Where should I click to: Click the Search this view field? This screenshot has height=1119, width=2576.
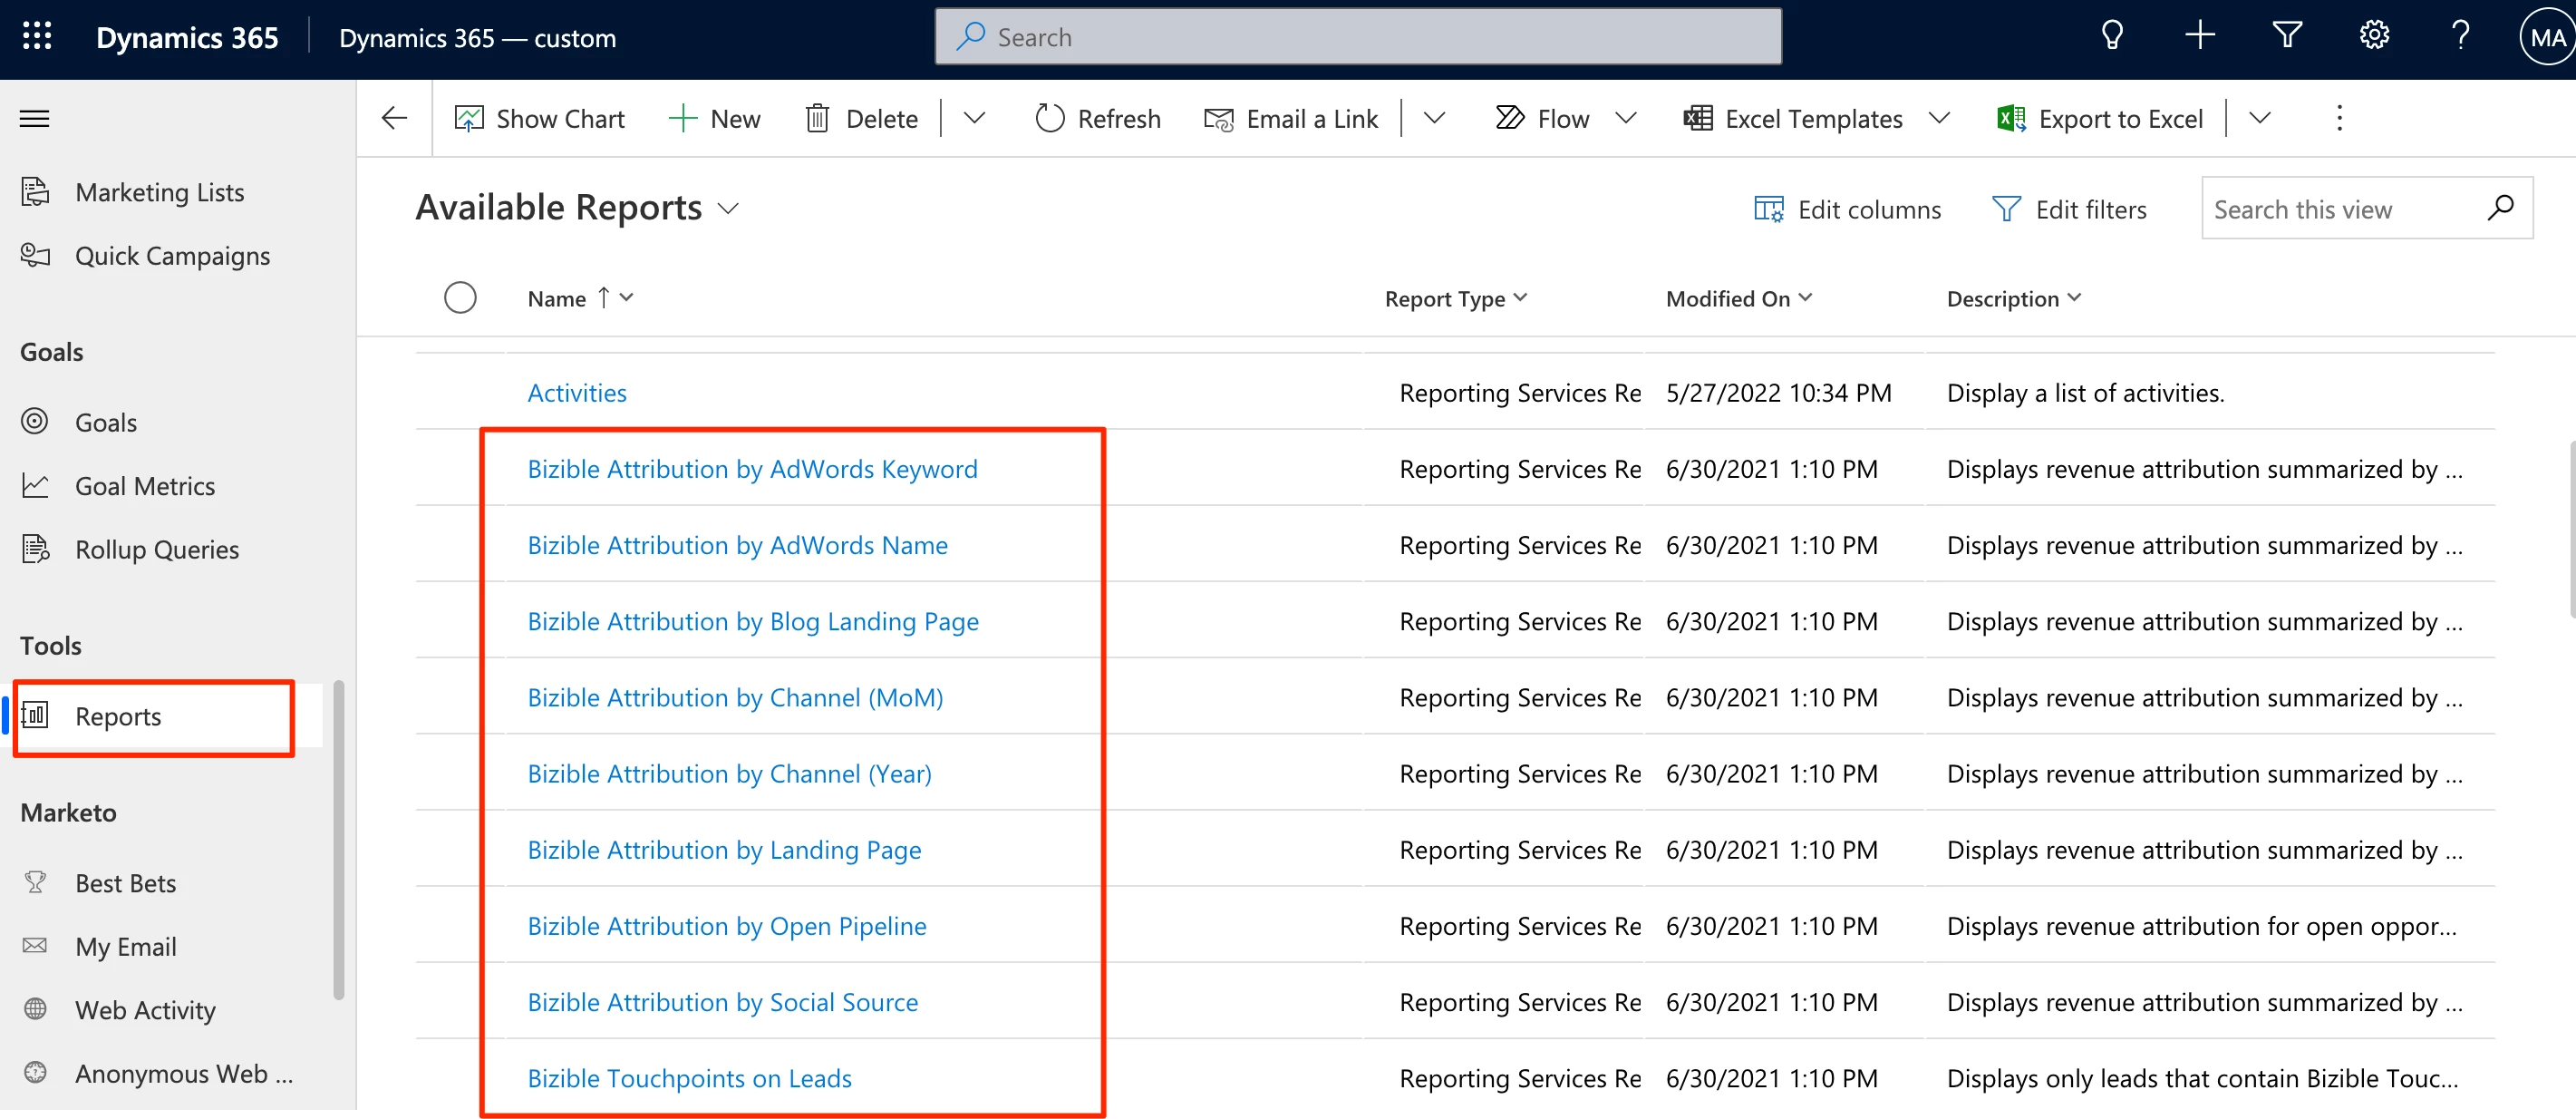(x=2340, y=209)
